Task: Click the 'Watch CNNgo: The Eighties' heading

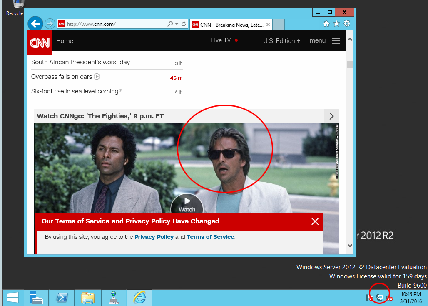Action: tap(100, 116)
